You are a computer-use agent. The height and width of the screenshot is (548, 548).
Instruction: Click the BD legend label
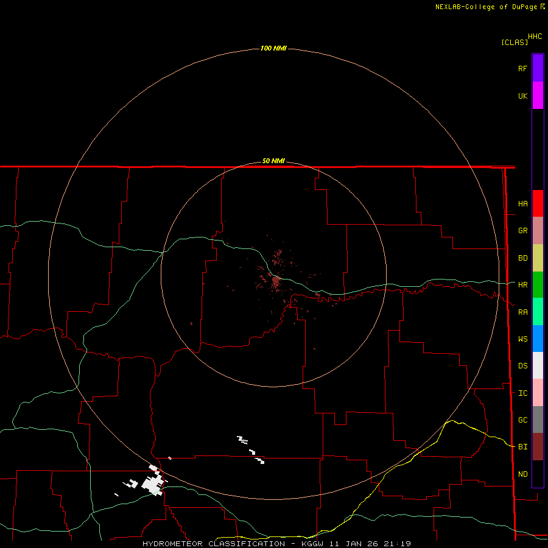[x=522, y=258]
